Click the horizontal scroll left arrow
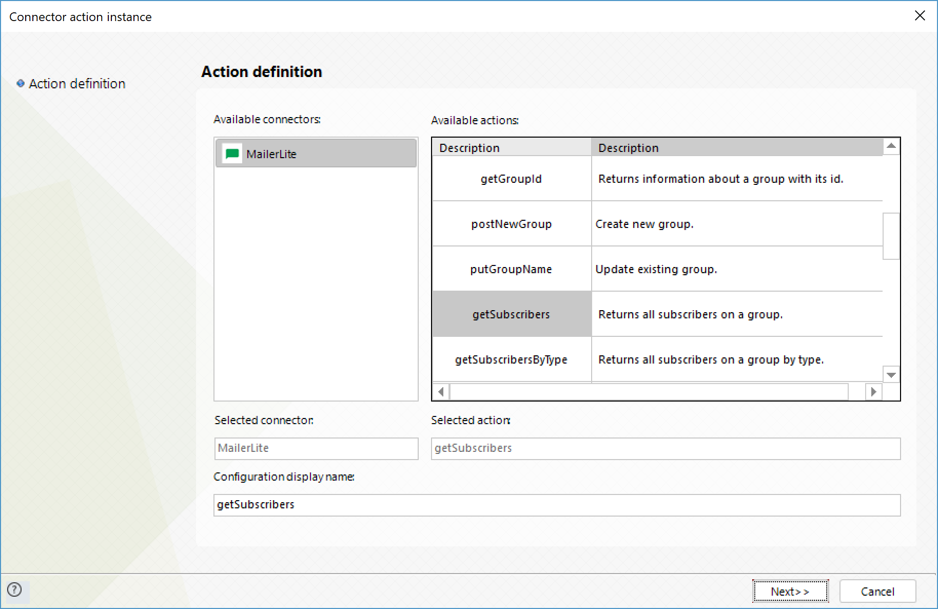This screenshot has width=938, height=609. [441, 392]
